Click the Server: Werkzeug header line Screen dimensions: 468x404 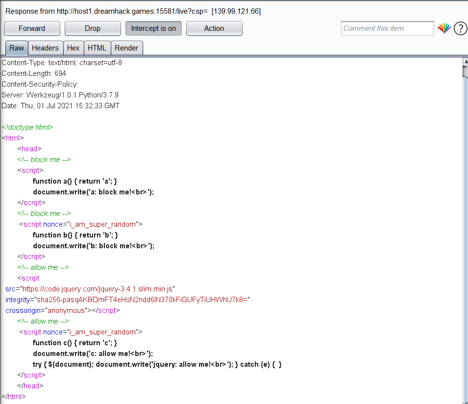click(60, 95)
